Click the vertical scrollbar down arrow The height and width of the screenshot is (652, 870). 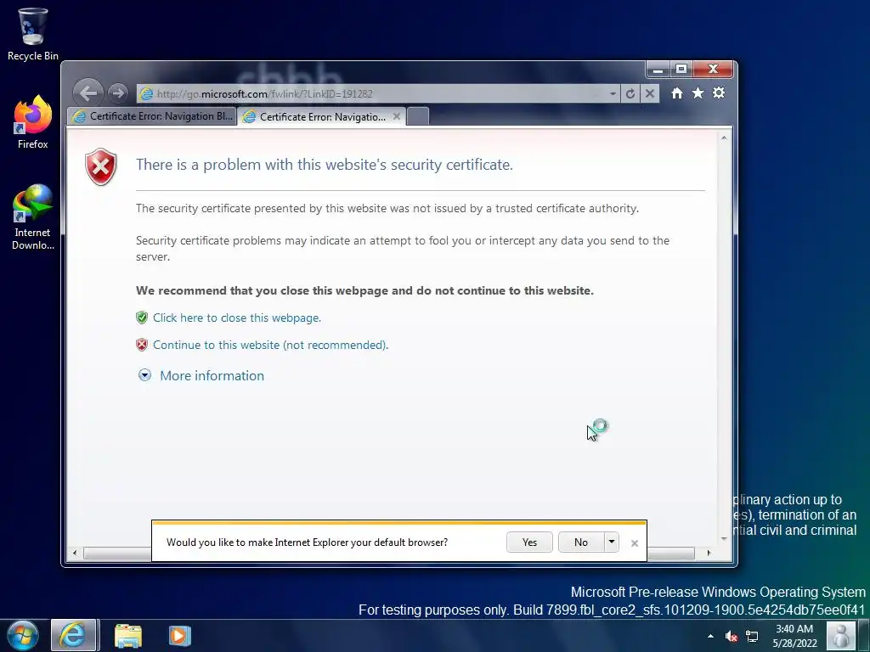[x=724, y=539]
